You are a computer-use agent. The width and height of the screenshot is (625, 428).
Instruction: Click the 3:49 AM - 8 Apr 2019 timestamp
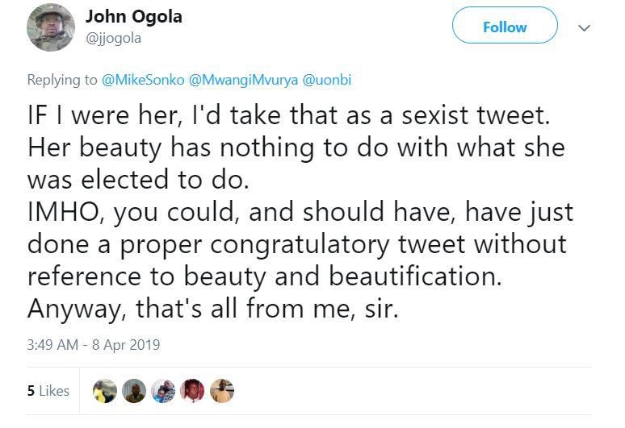[94, 345]
